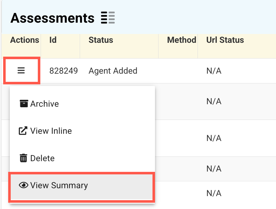Sort by the Id column header
This screenshot has width=276, height=209.
(x=53, y=40)
